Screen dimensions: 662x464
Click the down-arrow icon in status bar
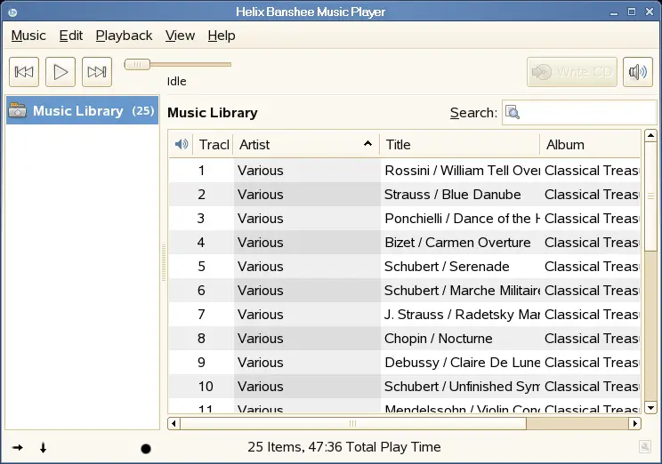(x=43, y=447)
